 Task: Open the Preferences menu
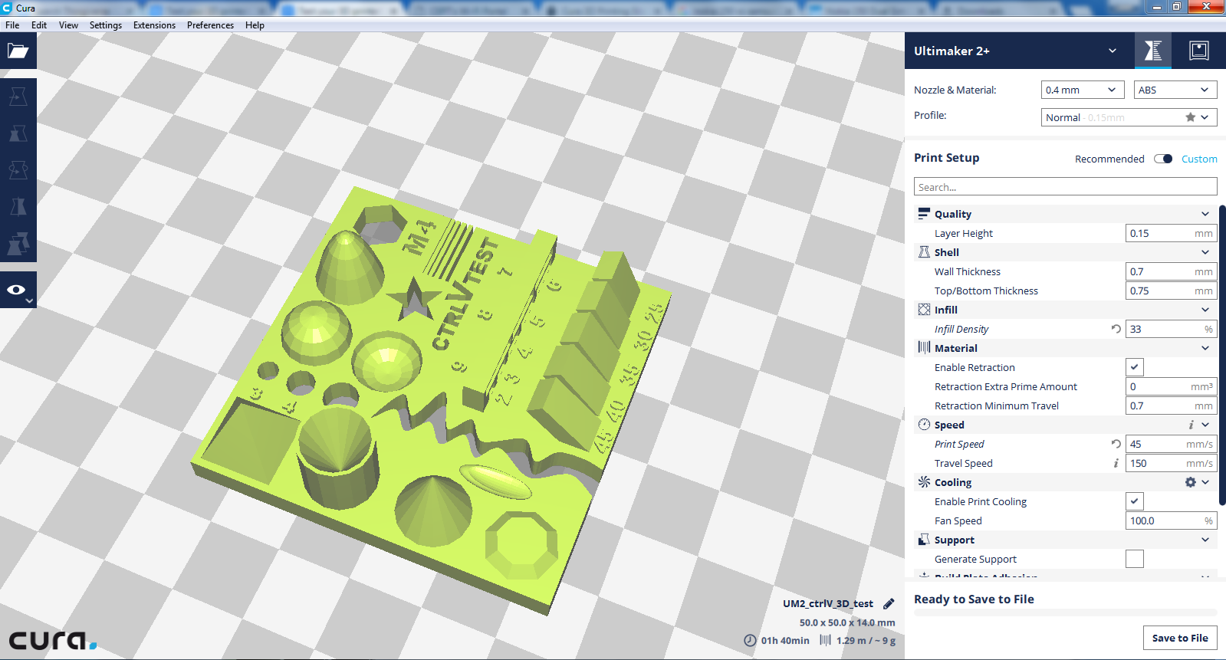[210, 25]
